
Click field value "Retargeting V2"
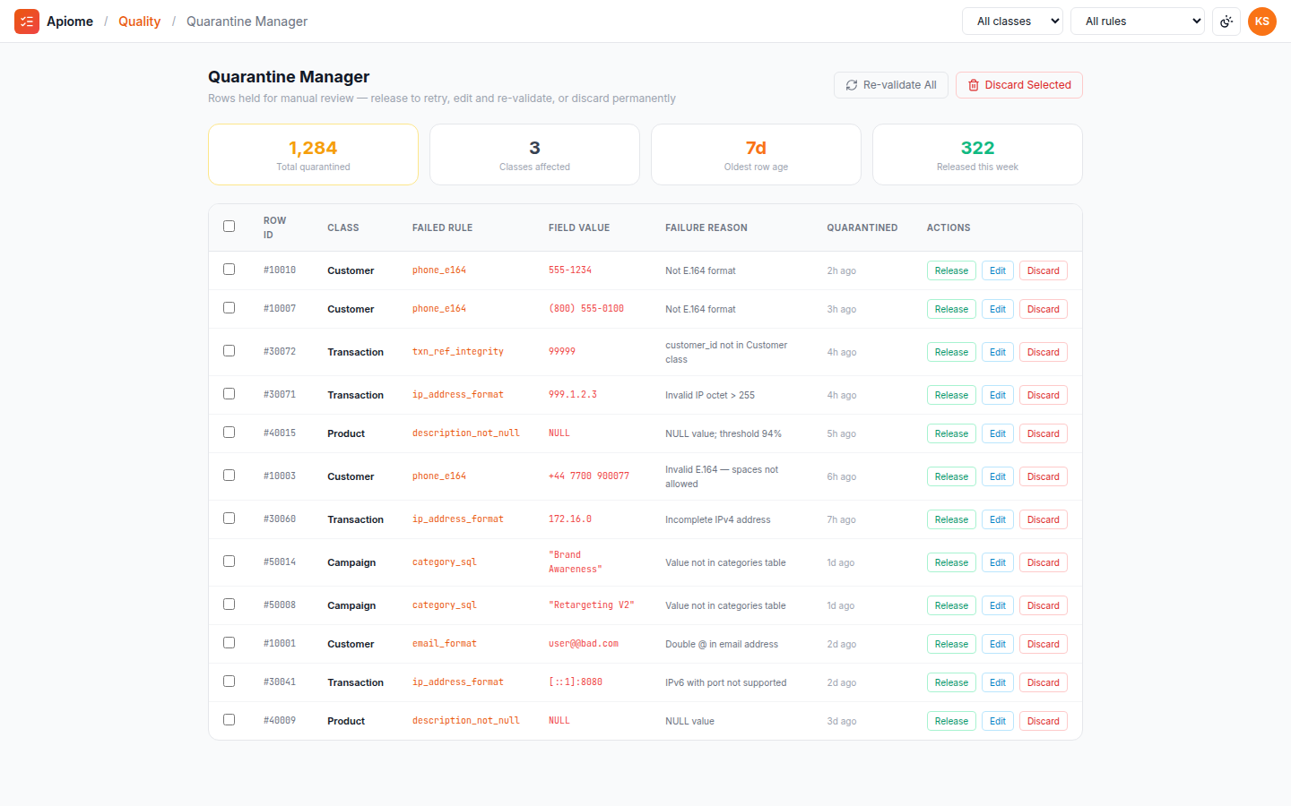pyautogui.click(x=592, y=605)
